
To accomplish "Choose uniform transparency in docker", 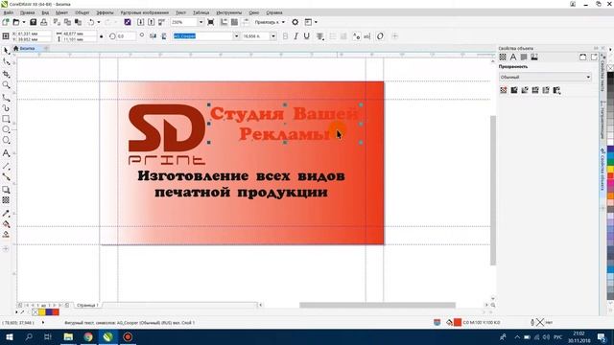I will 514,90.
